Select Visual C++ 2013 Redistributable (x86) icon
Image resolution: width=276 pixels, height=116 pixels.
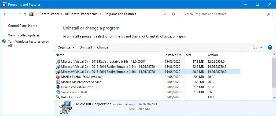(58, 62)
